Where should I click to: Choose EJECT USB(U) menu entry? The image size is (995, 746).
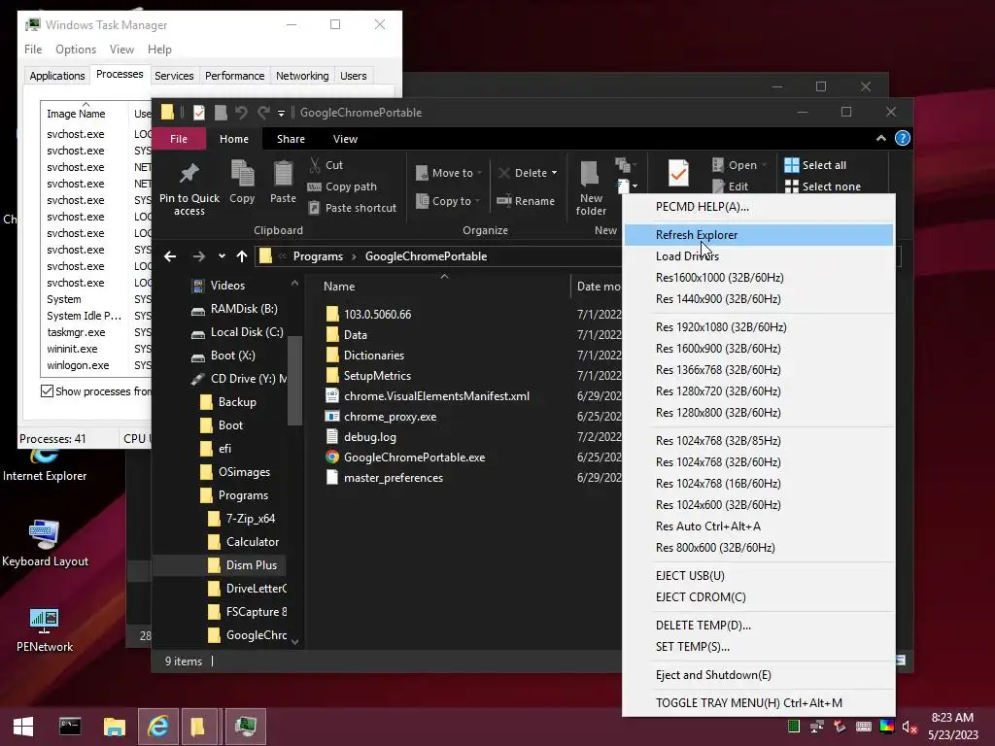(x=759, y=576)
